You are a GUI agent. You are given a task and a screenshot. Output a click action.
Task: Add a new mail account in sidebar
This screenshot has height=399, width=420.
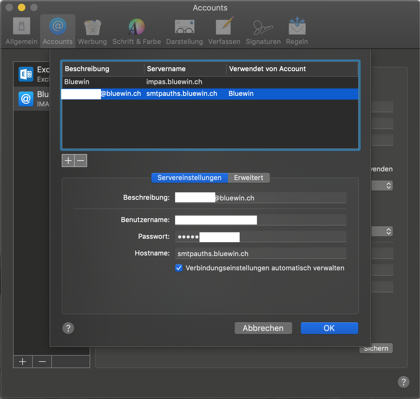click(23, 362)
